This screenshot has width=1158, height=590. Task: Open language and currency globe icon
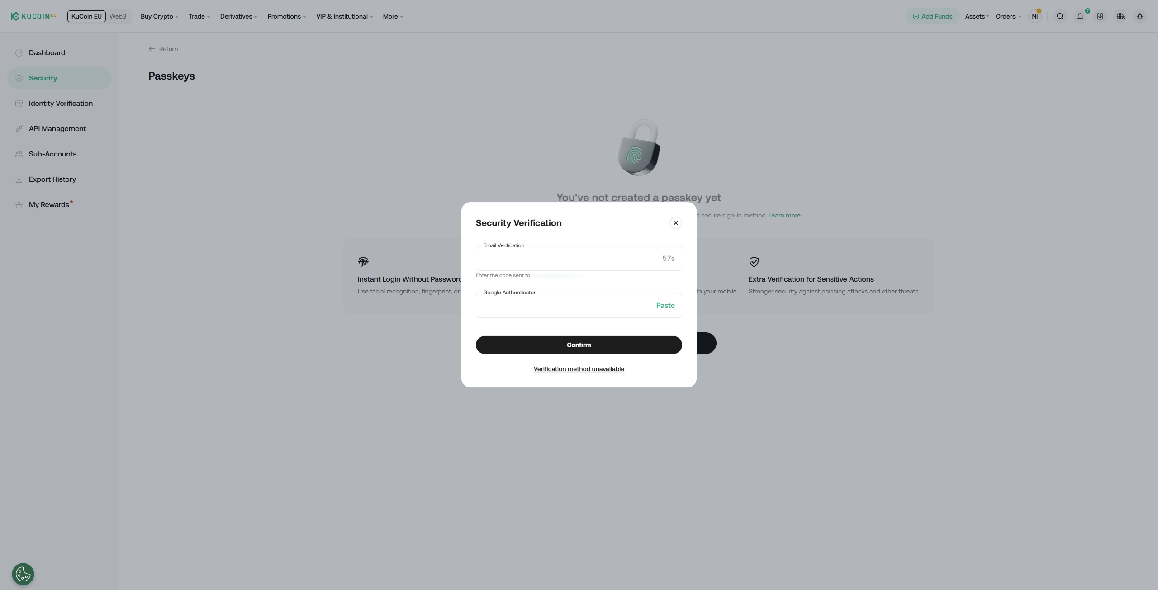pos(1120,16)
